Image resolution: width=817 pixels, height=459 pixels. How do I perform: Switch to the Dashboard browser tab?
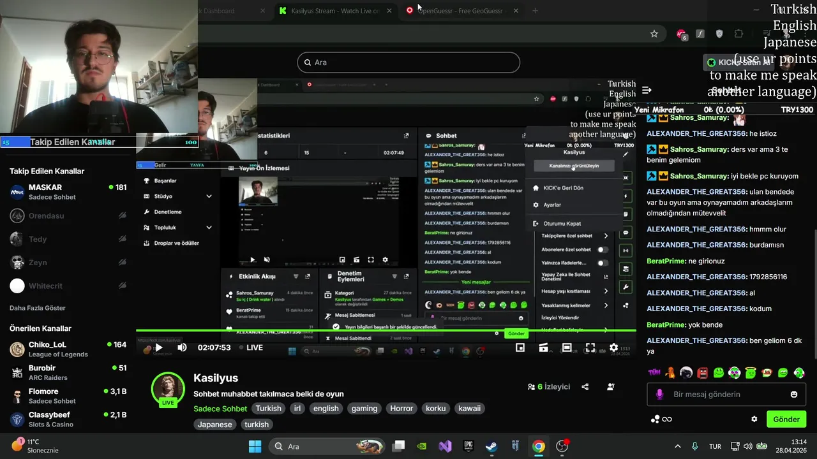coord(233,11)
